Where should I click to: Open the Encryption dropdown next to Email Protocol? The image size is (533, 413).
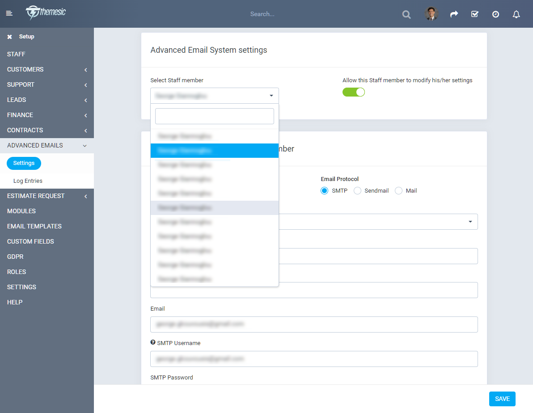(x=470, y=221)
